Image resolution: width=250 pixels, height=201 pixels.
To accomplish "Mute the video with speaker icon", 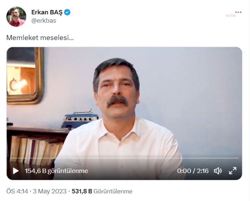I will coord(217,171).
